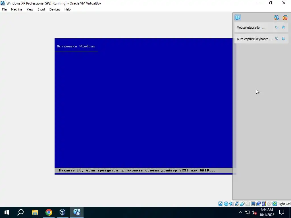Expand the Auto capture keyboard notification text

pyautogui.click(x=254, y=39)
